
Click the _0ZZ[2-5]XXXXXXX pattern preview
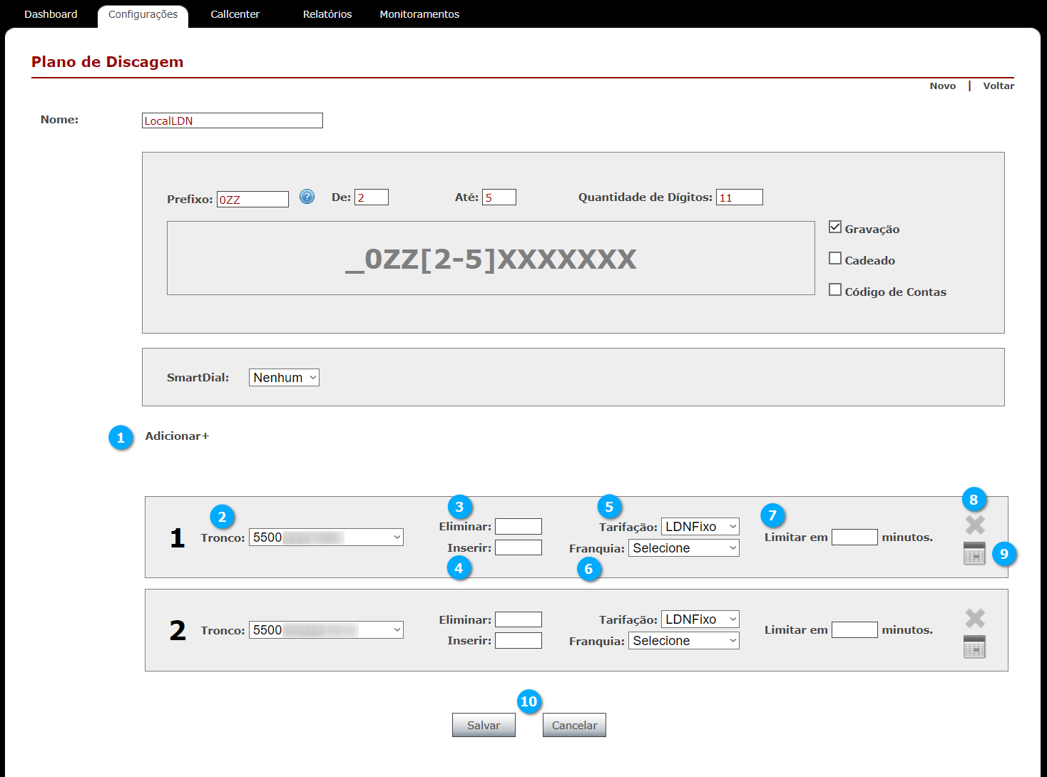coord(491,259)
